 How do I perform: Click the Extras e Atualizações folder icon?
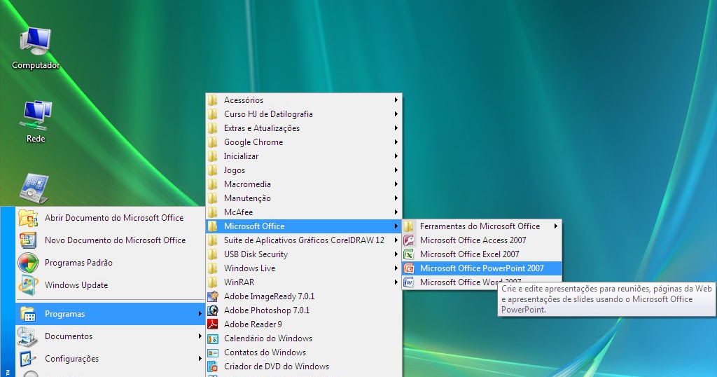click(x=212, y=128)
